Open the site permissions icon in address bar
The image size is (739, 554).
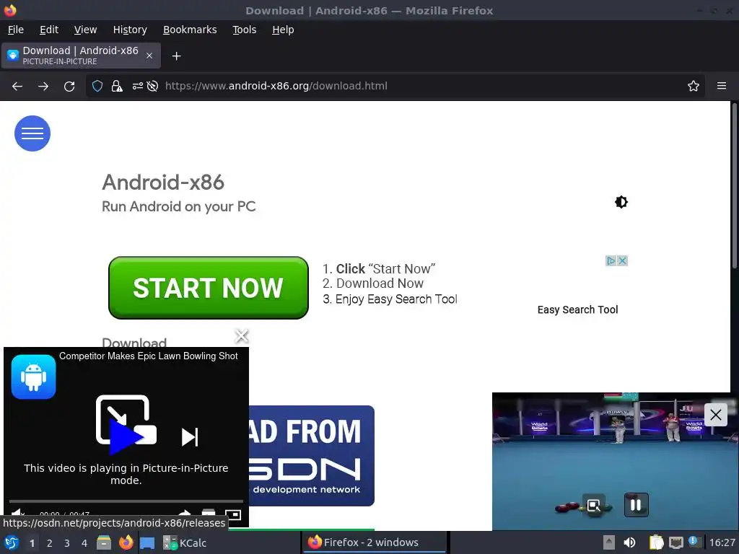tap(137, 87)
